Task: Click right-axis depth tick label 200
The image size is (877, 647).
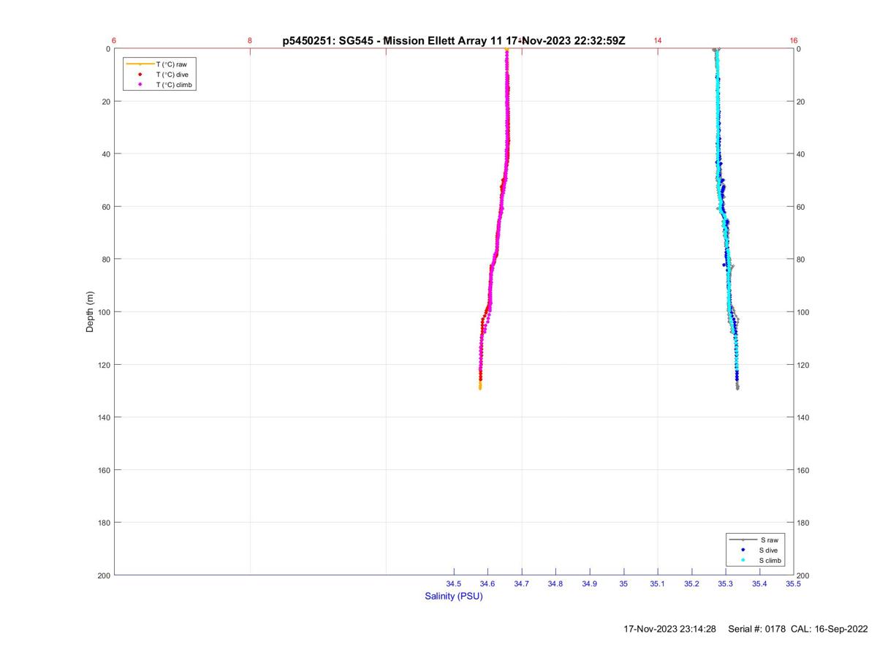Action: [x=804, y=575]
